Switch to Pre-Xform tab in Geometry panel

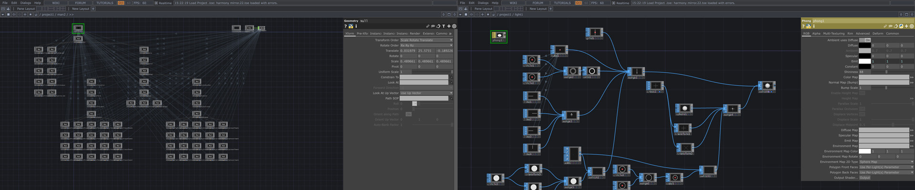(x=363, y=34)
